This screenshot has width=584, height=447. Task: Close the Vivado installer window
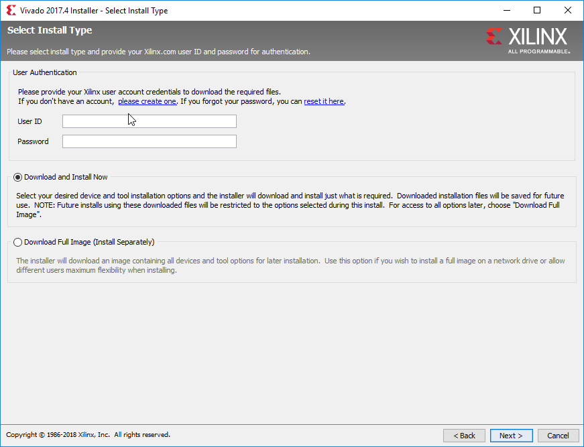pyautogui.click(x=568, y=11)
